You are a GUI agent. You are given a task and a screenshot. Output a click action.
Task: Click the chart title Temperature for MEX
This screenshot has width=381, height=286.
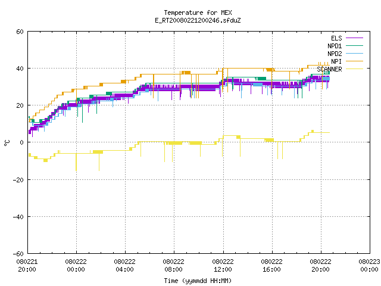198,13
